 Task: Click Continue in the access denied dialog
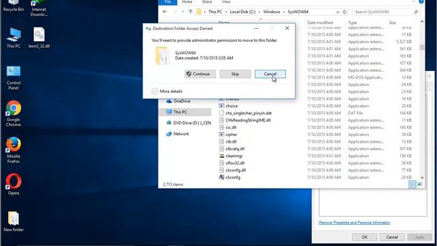200,74
